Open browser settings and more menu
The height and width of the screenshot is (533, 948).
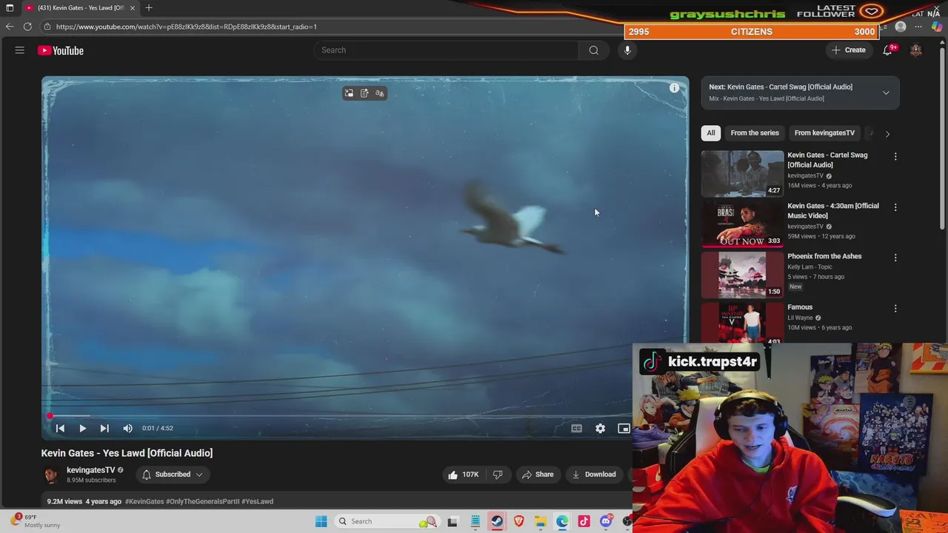point(918,27)
